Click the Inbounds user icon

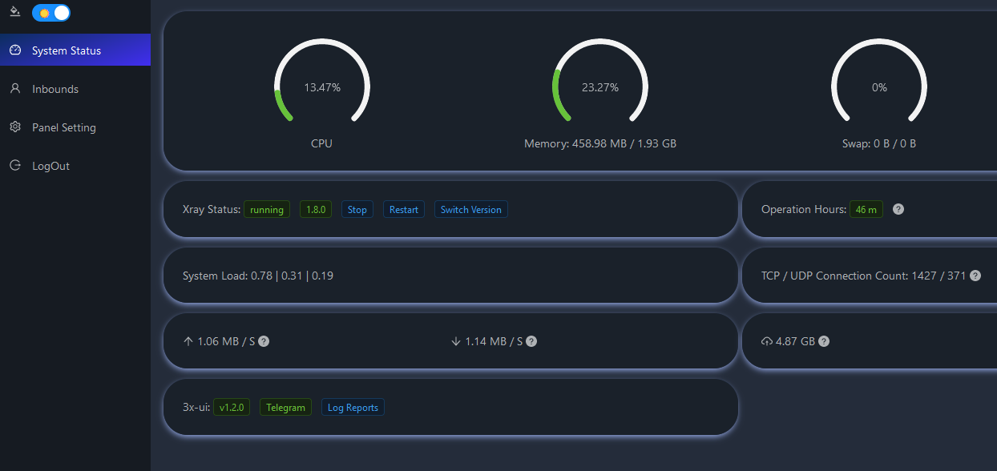(x=14, y=89)
